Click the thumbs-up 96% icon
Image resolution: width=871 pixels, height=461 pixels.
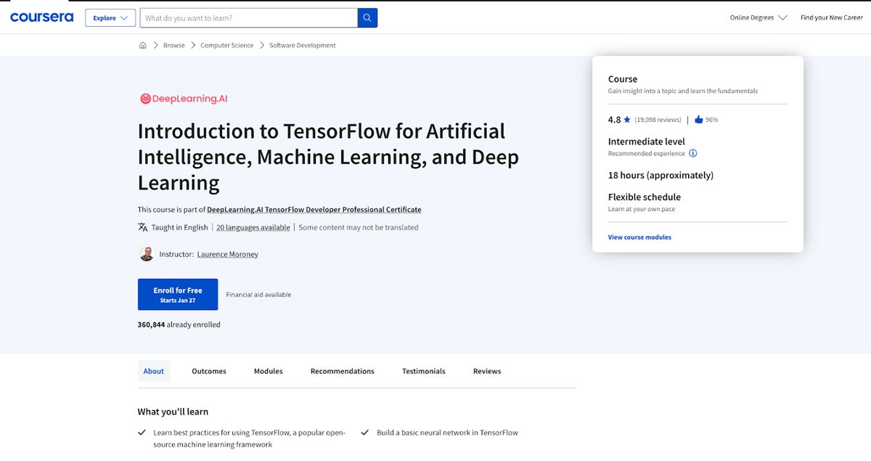[699, 120]
